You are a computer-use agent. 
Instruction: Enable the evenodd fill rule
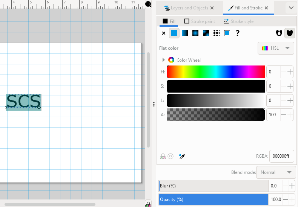point(279,33)
